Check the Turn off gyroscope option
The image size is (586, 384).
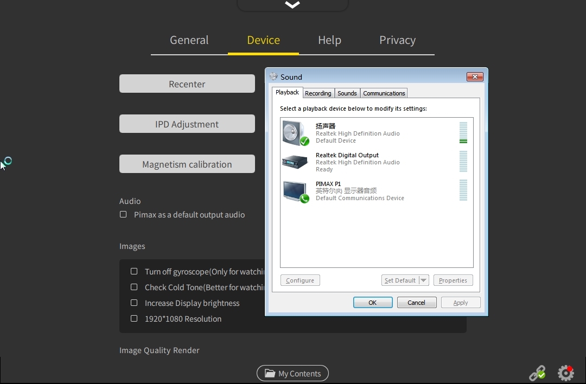click(x=134, y=271)
